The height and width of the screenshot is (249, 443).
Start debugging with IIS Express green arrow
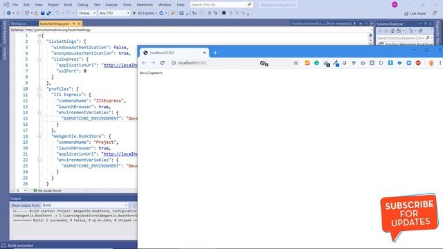134,13
